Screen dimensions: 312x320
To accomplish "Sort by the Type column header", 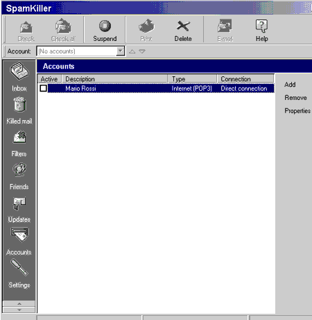I will pos(193,79).
